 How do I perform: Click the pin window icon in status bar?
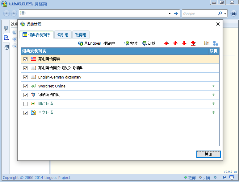(224, 177)
